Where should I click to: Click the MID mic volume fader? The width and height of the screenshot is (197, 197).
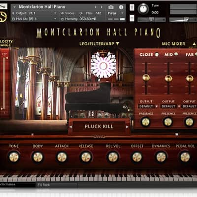tap(168, 78)
